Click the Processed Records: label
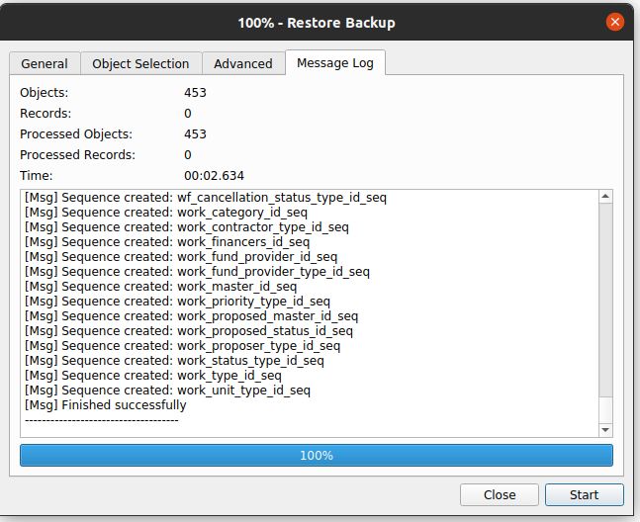640x522 pixels. pyautogui.click(x=77, y=155)
